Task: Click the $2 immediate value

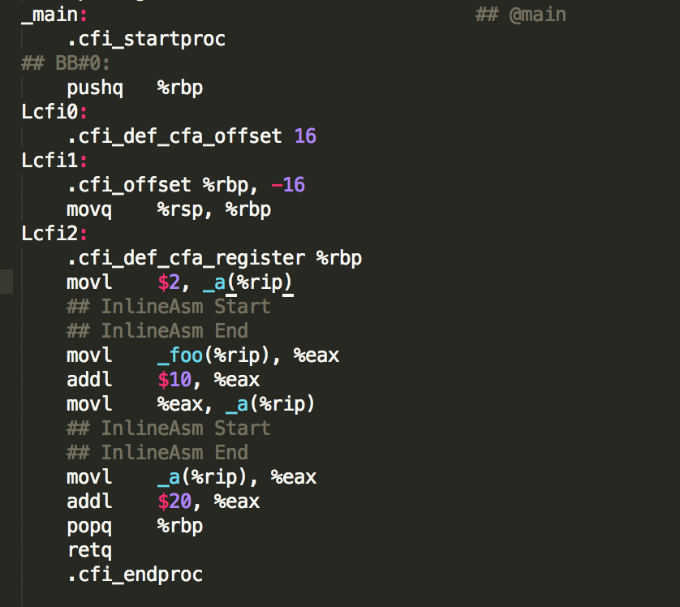Action: [x=168, y=282]
